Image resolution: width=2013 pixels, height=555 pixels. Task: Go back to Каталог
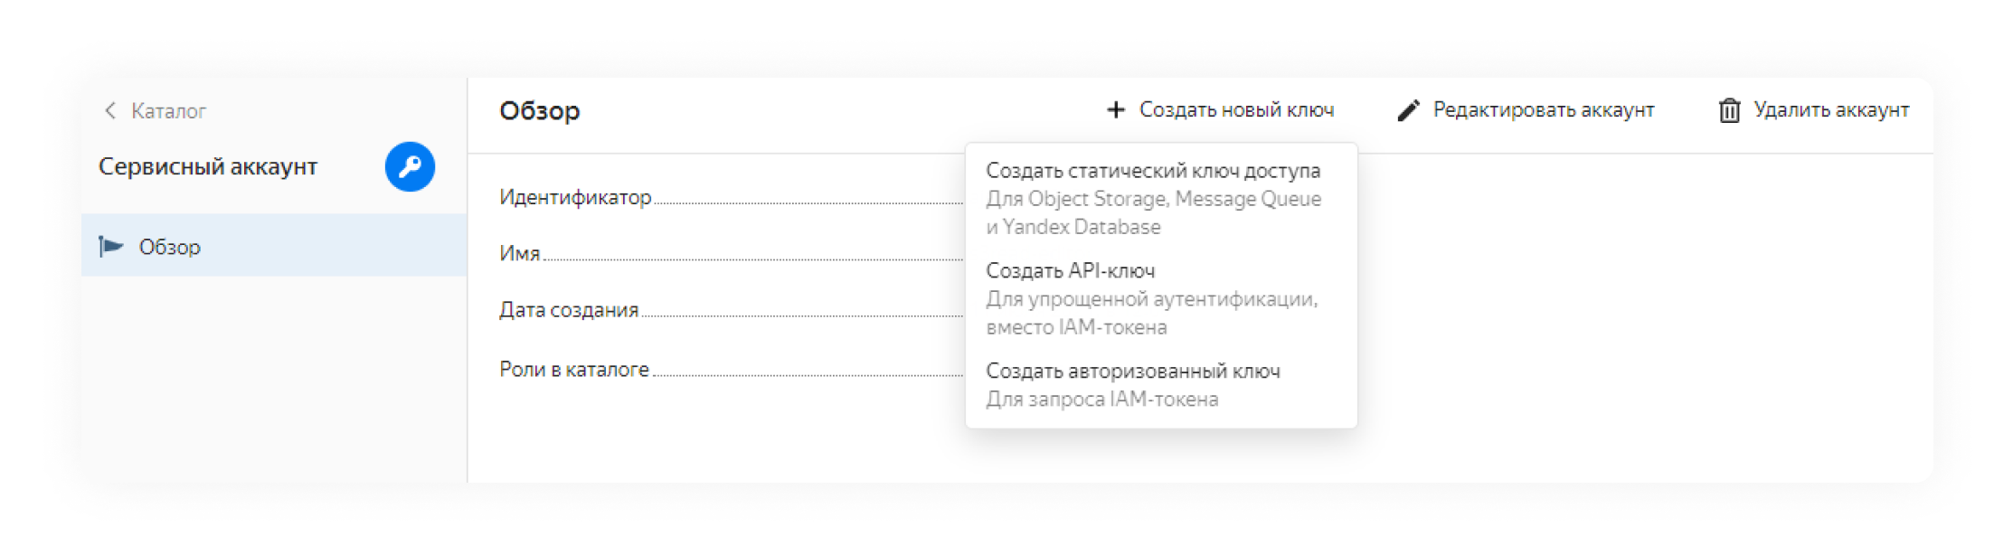[168, 110]
